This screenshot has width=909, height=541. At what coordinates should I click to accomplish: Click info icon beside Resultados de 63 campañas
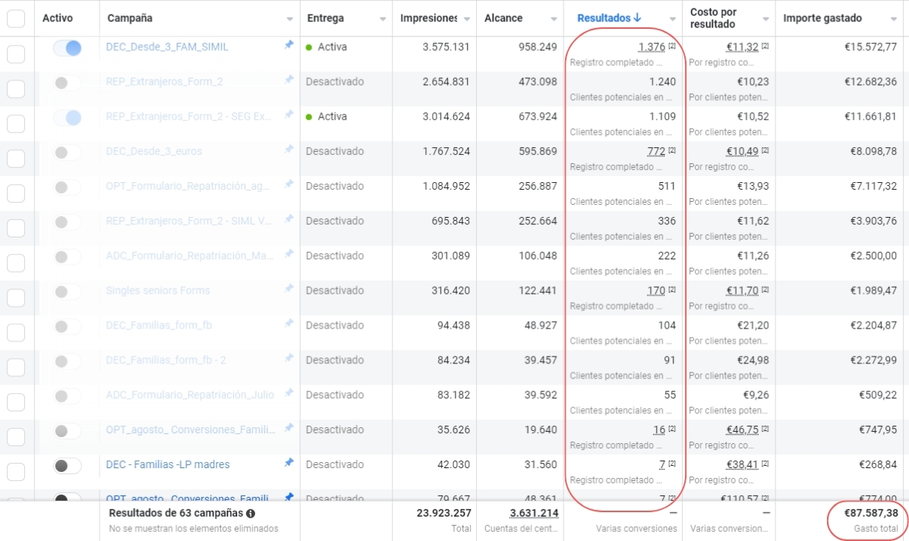coord(251,514)
